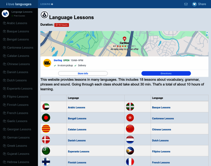The width and height of the screenshot is (211, 166).
Task: Select Esperanto Lessons in the sidebar
Action: [x=20, y=89]
